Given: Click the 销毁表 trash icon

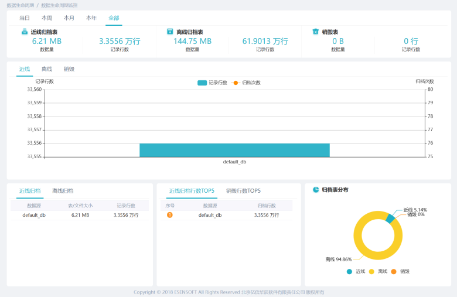Looking at the screenshot, I should click(315, 32).
